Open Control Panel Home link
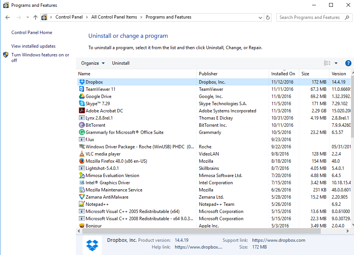354x255 pixels. point(32,33)
